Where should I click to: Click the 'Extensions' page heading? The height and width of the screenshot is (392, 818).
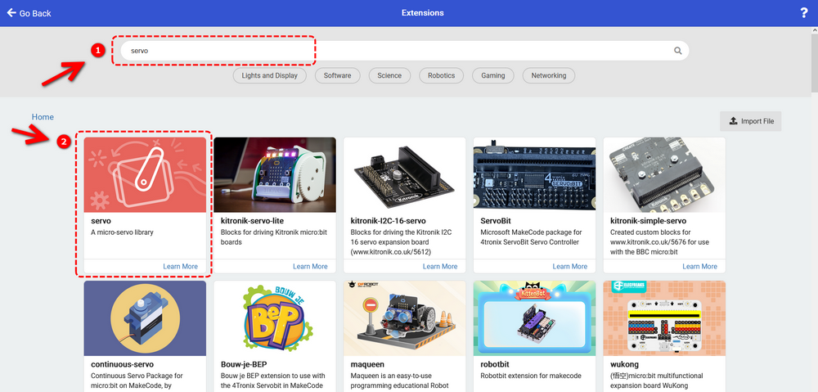423,13
